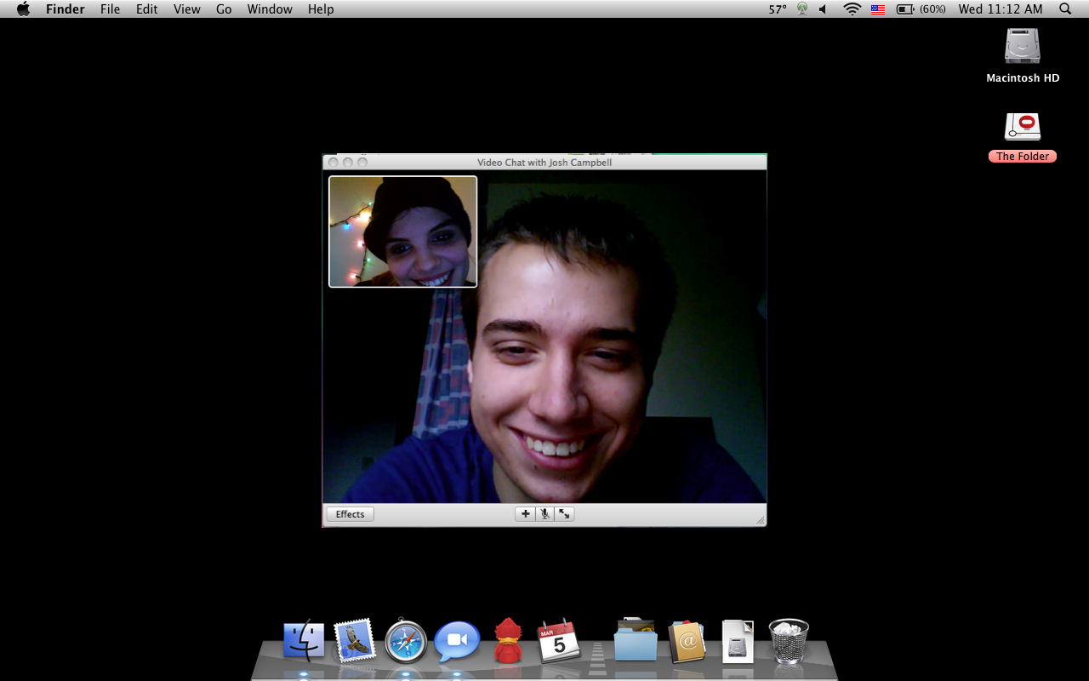1089x681 pixels.
Task: Minimize the video chat window
Action: (348, 163)
